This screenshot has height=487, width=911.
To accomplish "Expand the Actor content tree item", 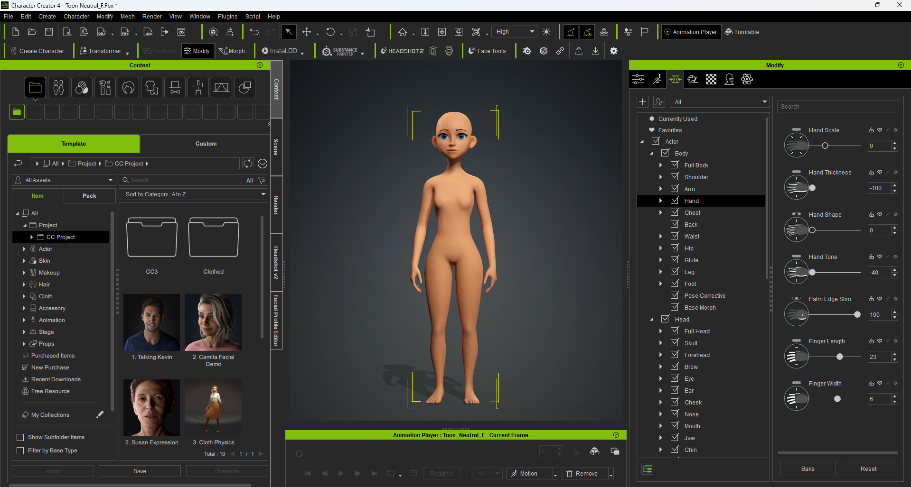I will (x=24, y=249).
